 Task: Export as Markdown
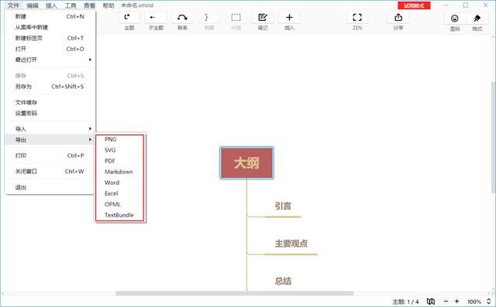point(119,172)
